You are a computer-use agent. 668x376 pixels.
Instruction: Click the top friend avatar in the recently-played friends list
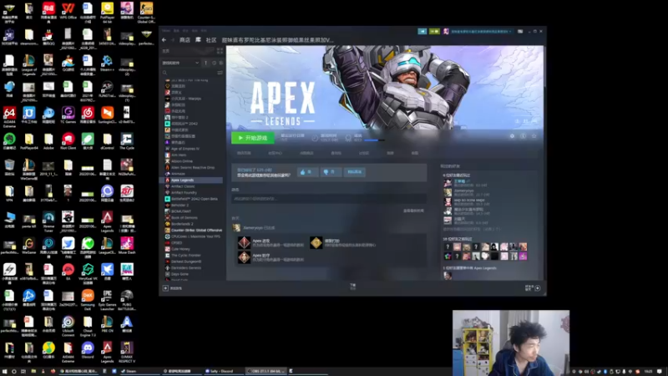(x=448, y=183)
